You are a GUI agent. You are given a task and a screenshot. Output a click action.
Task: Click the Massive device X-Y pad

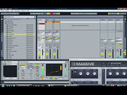click(x=10, y=71)
